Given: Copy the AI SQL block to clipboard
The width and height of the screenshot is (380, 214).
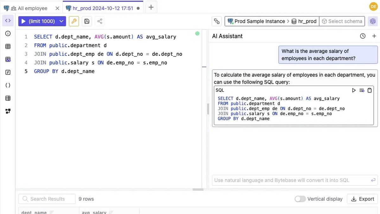Looking at the screenshot, I should pyautogui.click(x=370, y=90).
